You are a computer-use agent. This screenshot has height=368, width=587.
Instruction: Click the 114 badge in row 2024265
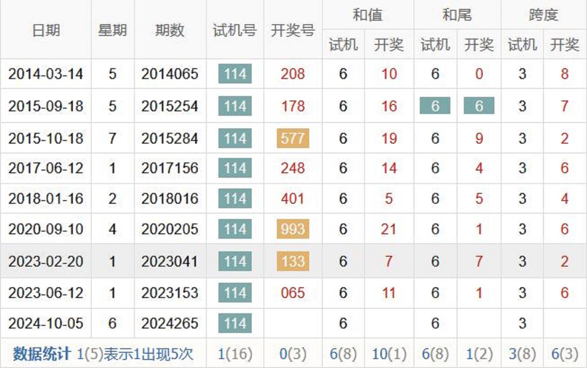pos(235,323)
